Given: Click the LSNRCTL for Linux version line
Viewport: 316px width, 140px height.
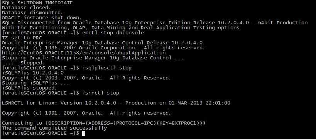Looking at the screenshot, I should pos(116,103).
